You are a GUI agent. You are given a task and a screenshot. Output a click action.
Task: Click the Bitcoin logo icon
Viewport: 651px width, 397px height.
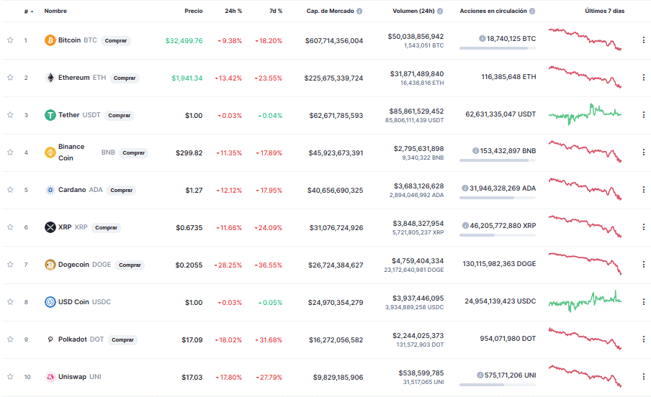(50, 40)
